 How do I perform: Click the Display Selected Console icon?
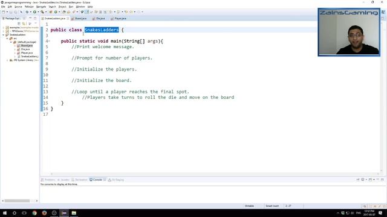click(363, 180)
